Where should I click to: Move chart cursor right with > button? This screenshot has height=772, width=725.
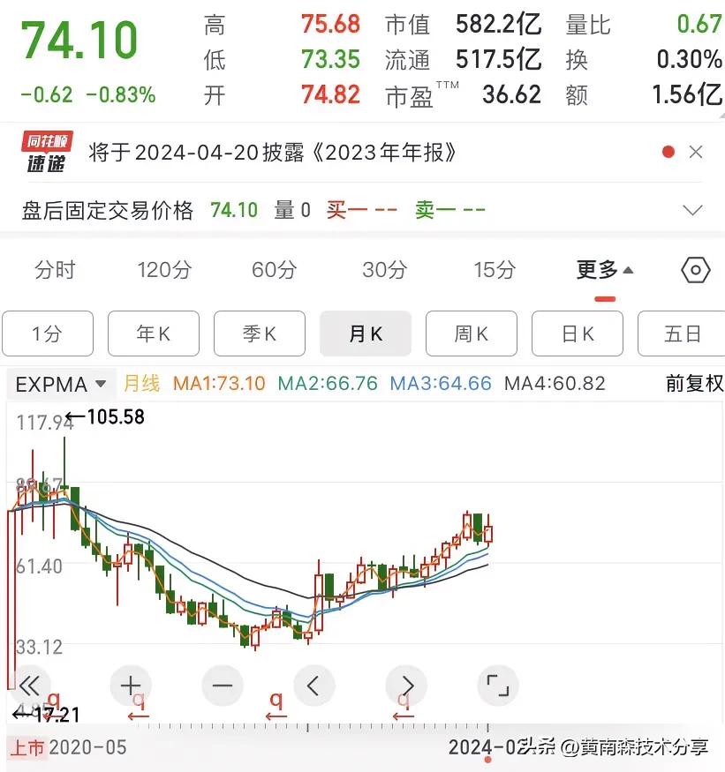406,685
